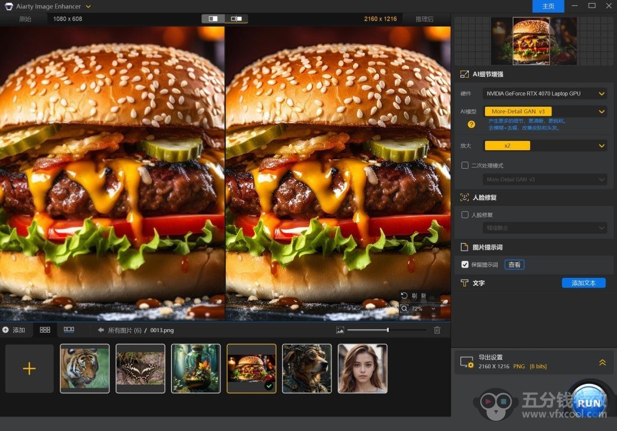Open the 主页 home tab
This screenshot has width=617, height=431.
point(548,6)
